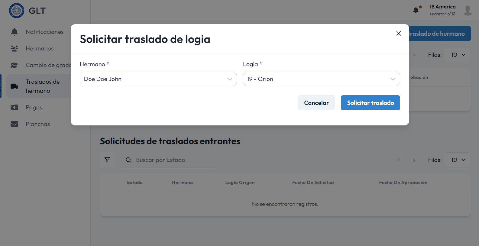Click the Buscar por Estado search field
Screen dimensions: 479x246
[172, 160]
